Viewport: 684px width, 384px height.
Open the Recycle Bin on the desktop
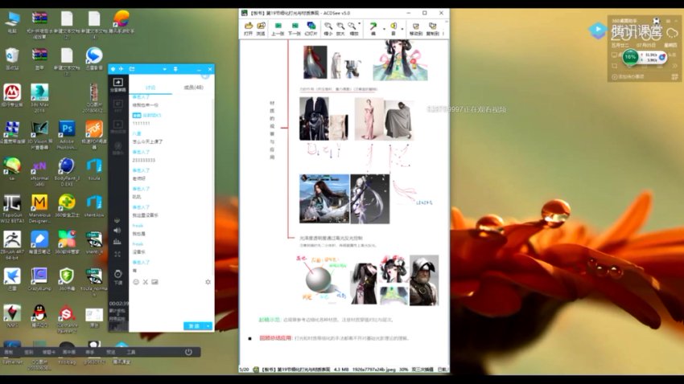[x=12, y=59]
